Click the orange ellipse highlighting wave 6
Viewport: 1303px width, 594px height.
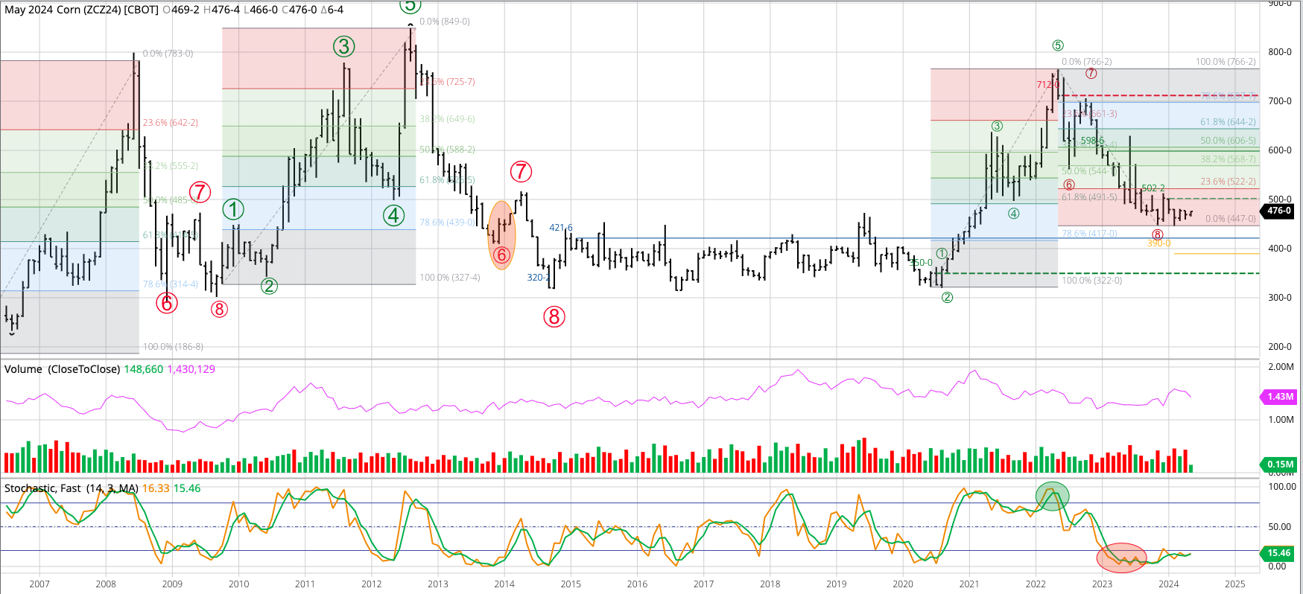pos(501,235)
